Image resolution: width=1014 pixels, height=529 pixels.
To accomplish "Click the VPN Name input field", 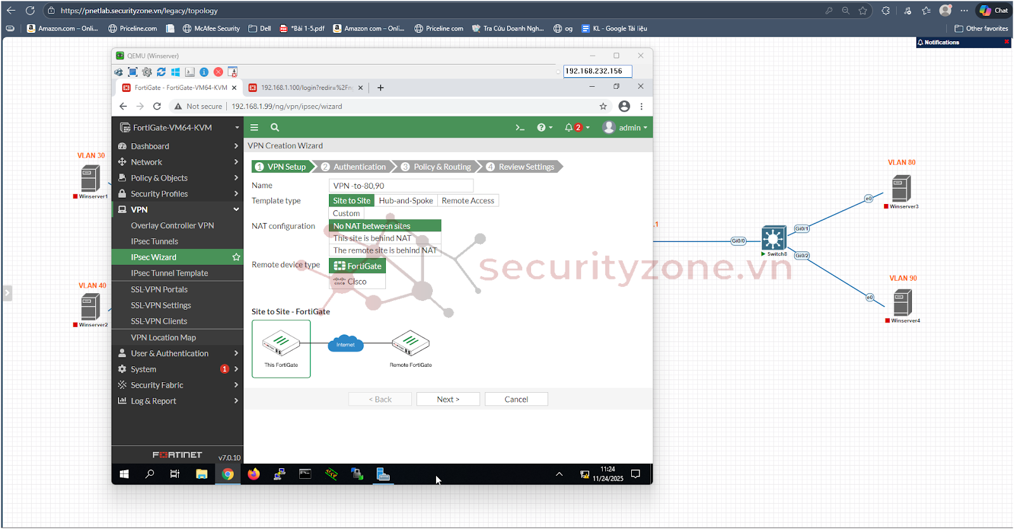I will click(401, 186).
